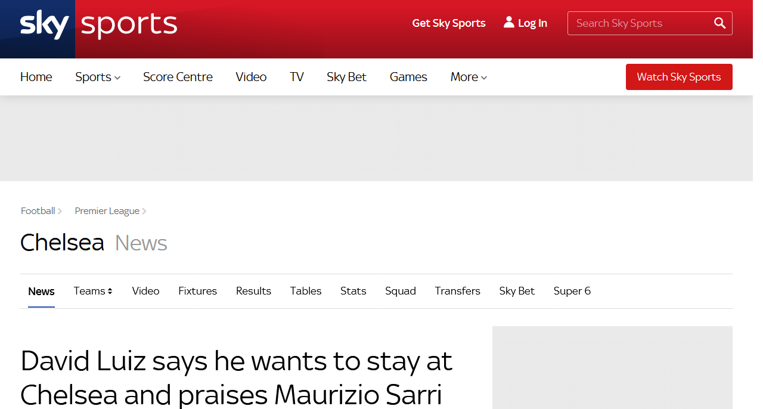The height and width of the screenshot is (409, 763).
Task: Open Score Centre page
Action: click(178, 77)
